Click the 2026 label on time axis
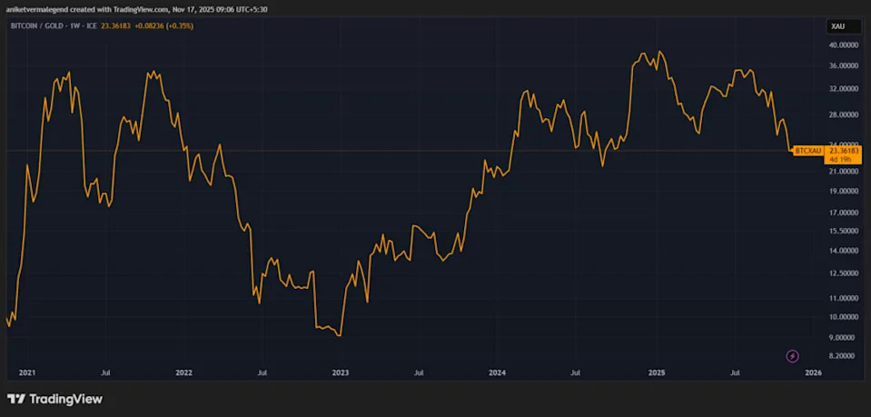 point(814,372)
